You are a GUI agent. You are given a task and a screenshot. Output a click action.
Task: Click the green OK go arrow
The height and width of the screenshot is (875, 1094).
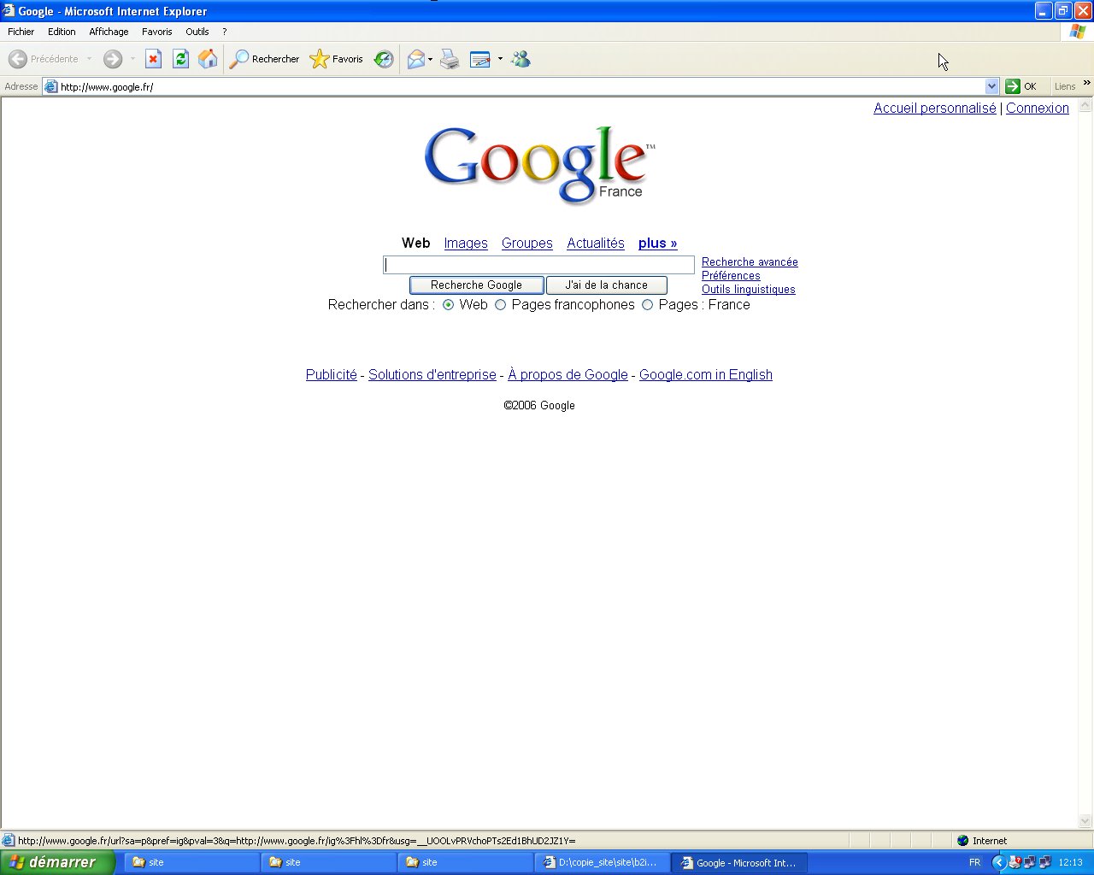1013,86
